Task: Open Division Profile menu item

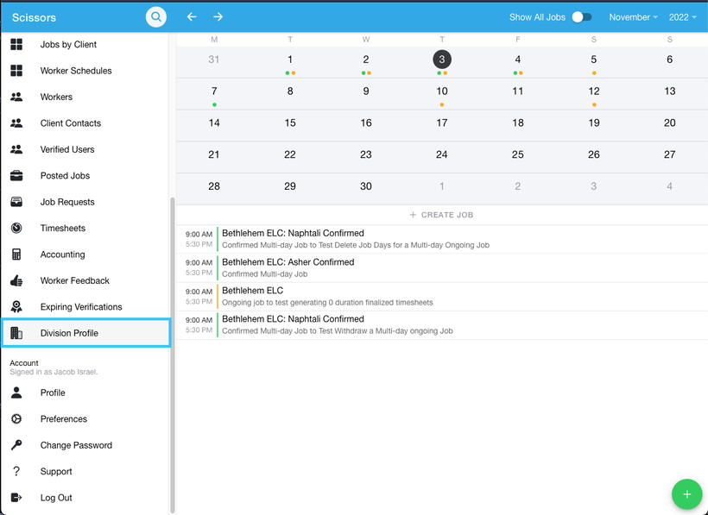Action: click(x=85, y=333)
